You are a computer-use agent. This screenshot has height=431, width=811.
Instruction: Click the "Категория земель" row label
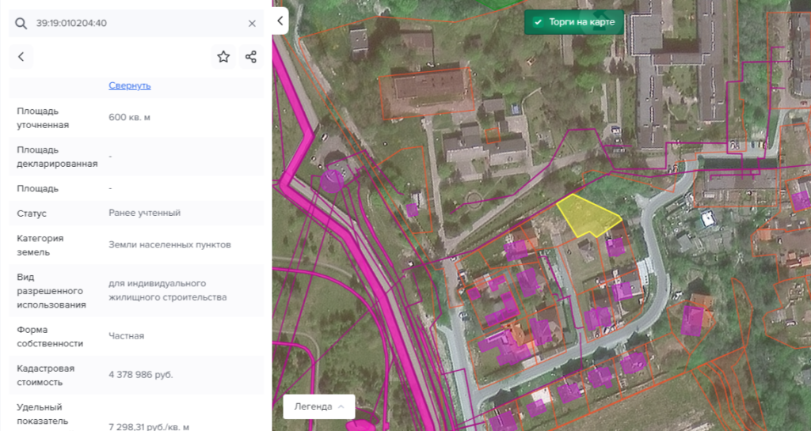point(40,245)
